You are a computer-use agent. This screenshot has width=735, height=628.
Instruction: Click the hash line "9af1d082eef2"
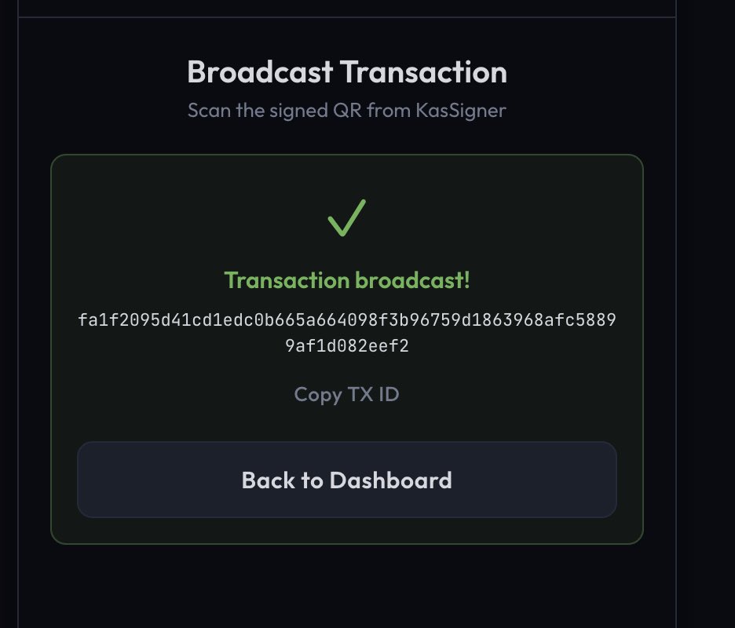[x=346, y=345]
